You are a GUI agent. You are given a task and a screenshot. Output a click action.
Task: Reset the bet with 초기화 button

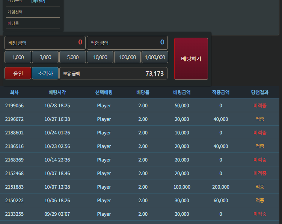45,73
